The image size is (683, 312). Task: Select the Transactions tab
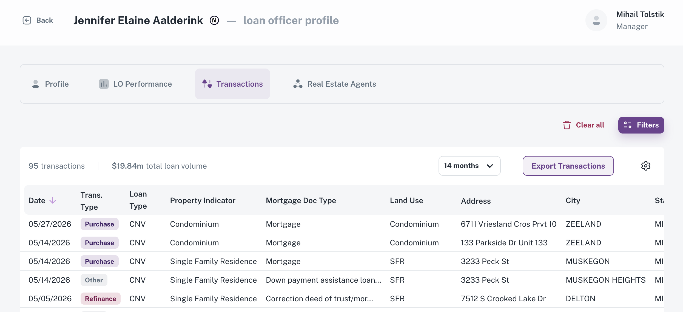point(232,84)
